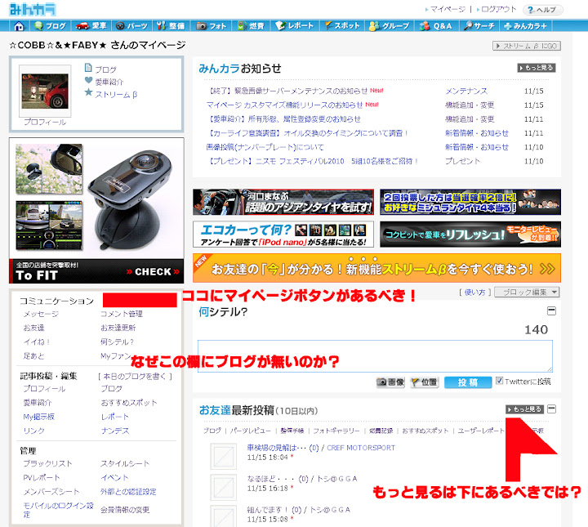
Task: Open みんカラ+ in navigation bar
Action: click(525, 26)
